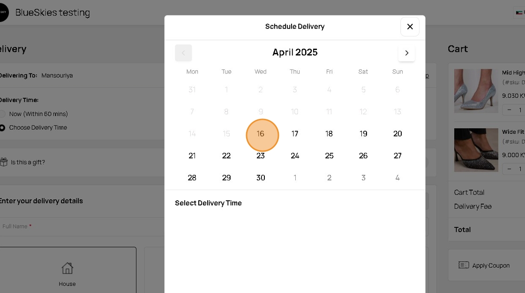
Task: Decrease quantity of Mid High heels
Action: coord(510,110)
